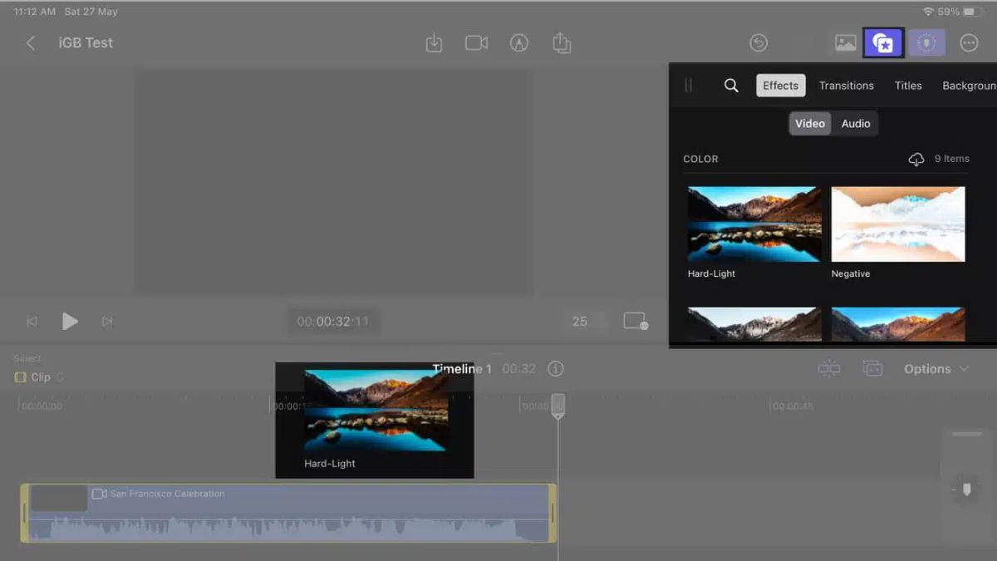Open the share export icon

(562, 42)
